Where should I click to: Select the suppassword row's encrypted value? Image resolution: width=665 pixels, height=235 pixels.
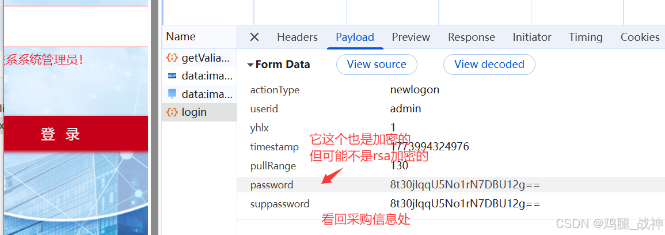pos(465,204)
